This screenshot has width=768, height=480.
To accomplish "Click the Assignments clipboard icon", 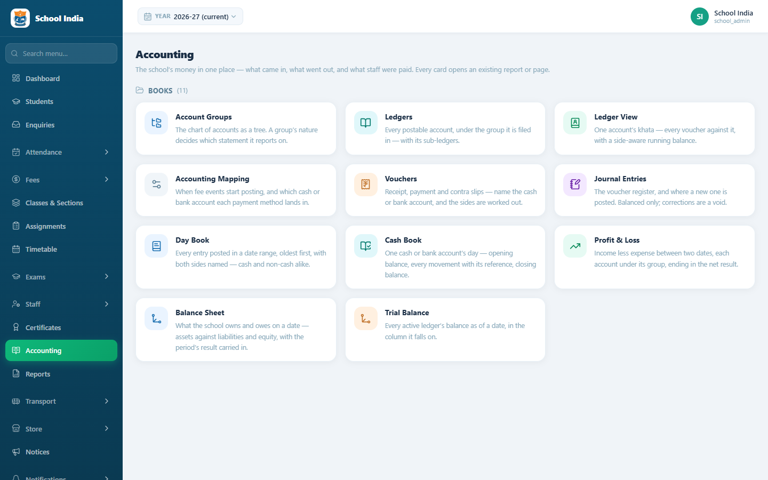I will coord(16,226).
